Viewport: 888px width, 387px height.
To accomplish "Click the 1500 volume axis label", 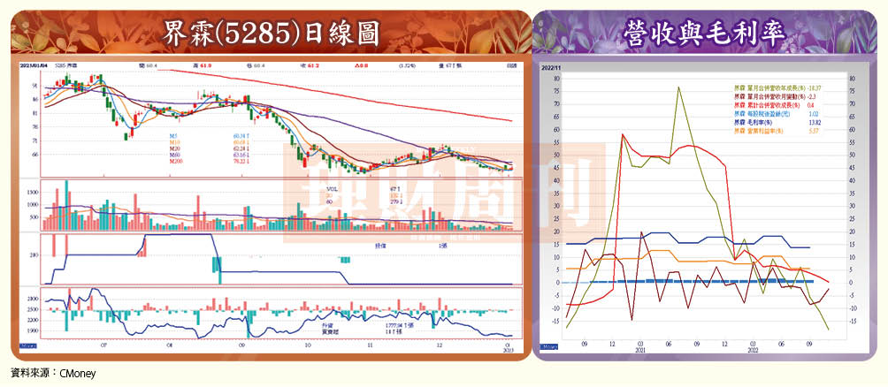I will pyautogui.click(x=34, y=193).
